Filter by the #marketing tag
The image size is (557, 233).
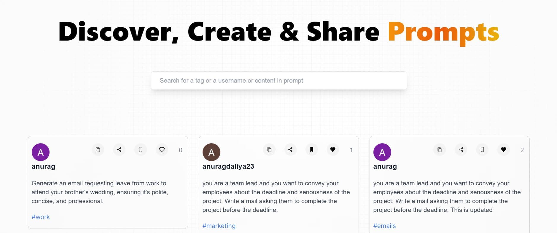point(219,226)
